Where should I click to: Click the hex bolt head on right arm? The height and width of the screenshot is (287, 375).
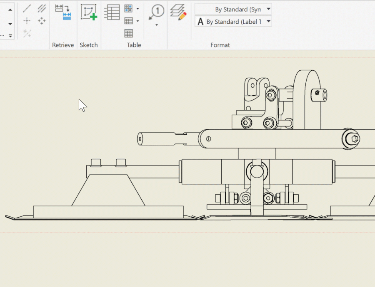point(355,139)
